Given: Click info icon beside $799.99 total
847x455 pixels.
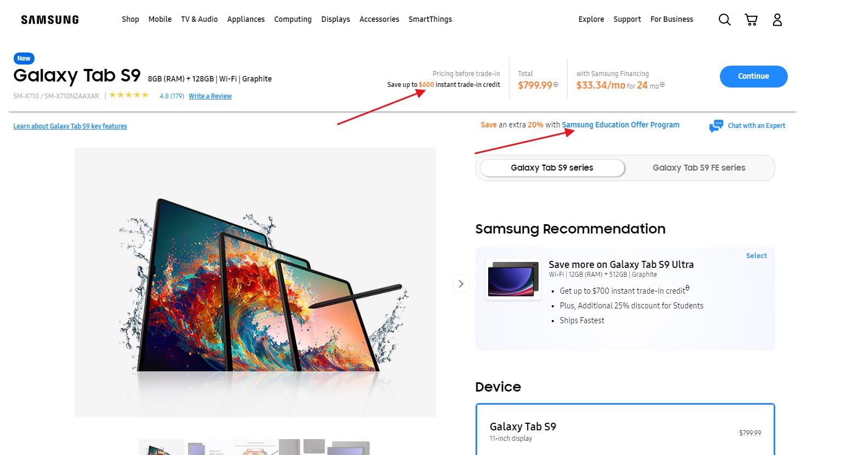Looking at the screenshot, I should [x=556, y=85].
